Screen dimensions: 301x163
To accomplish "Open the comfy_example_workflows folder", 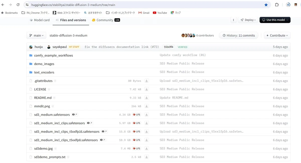I will pyautogui.click(x=53, y=55).
